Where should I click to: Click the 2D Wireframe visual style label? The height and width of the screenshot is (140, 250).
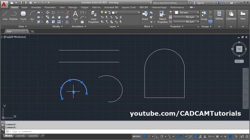coord(18,37)
